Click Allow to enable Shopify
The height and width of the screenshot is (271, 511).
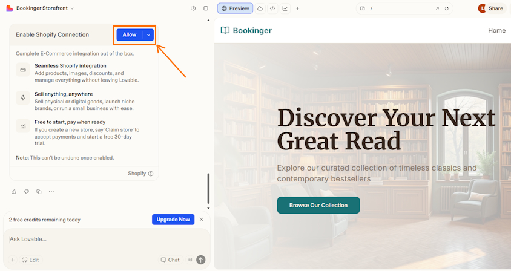coord(130,35)
